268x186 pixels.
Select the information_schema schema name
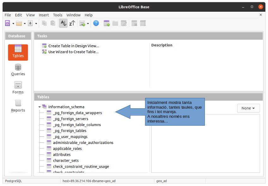tap(66, 107)
